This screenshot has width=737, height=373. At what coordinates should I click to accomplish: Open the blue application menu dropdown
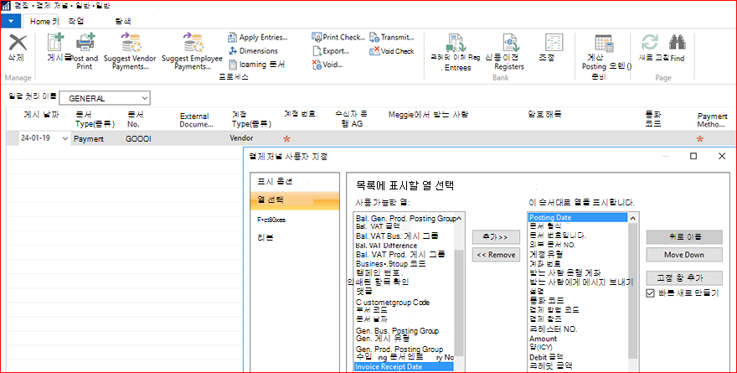(x=10, y=21)
